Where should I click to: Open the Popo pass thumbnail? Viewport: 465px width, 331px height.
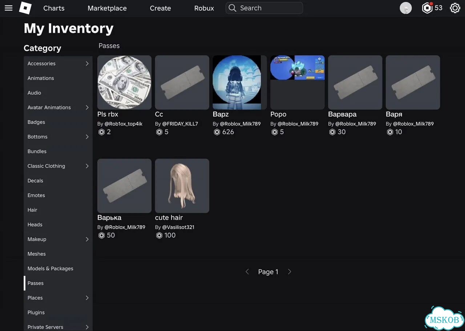pos(298,83)
